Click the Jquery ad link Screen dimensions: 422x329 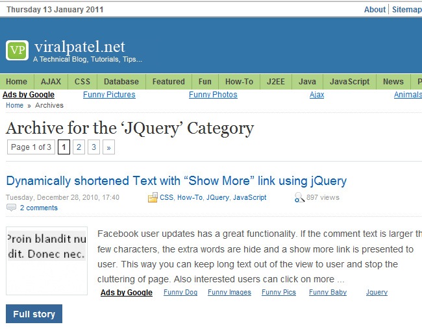(377, 292)
